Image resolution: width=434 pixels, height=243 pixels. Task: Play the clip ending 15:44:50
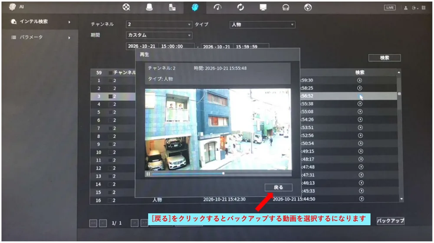[x=362, y=199]
